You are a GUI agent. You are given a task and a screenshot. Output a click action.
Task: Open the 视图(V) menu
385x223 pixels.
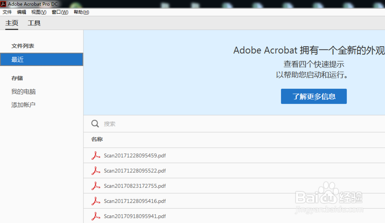click(x=39, y=12)
